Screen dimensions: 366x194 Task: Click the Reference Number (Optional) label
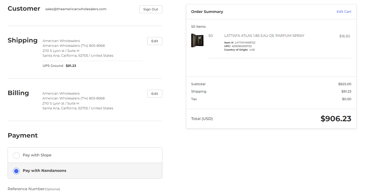[x=34, y=189]
